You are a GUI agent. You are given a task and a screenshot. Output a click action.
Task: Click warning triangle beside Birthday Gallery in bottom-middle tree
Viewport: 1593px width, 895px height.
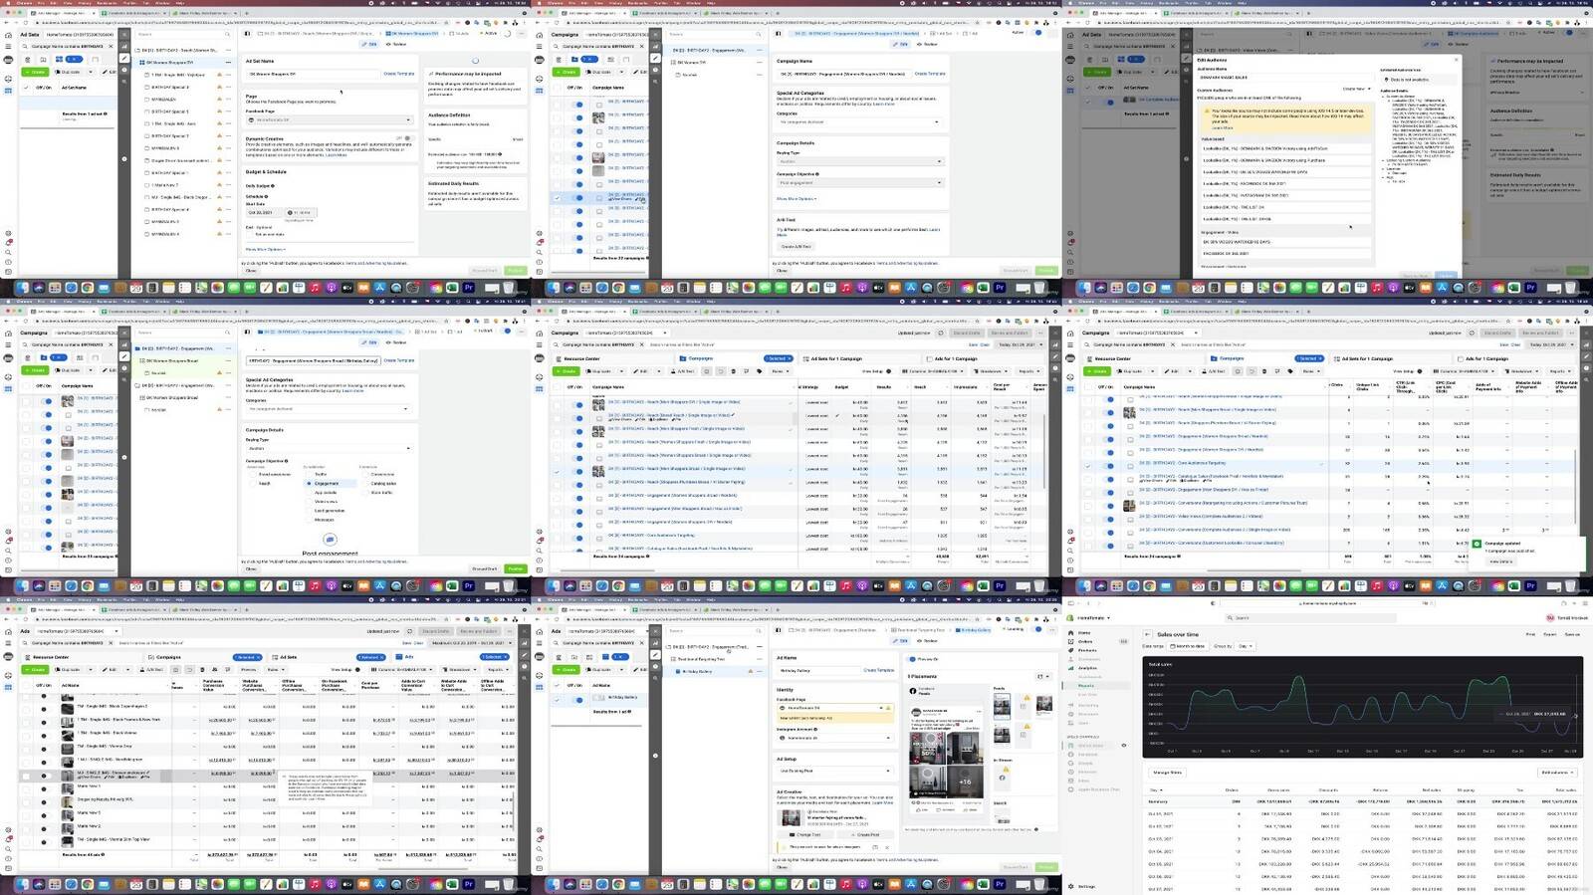pos(750,672)
